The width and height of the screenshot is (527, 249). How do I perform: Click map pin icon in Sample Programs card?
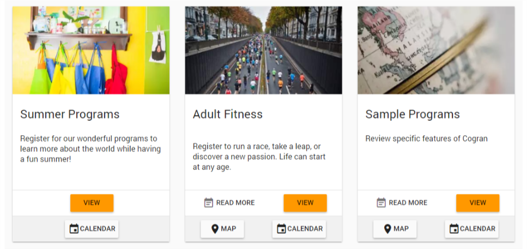(387, 229)
